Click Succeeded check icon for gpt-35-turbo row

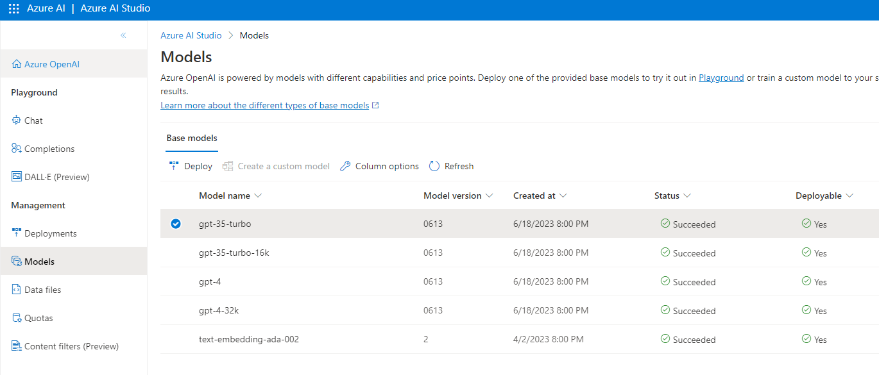(665, 224)
